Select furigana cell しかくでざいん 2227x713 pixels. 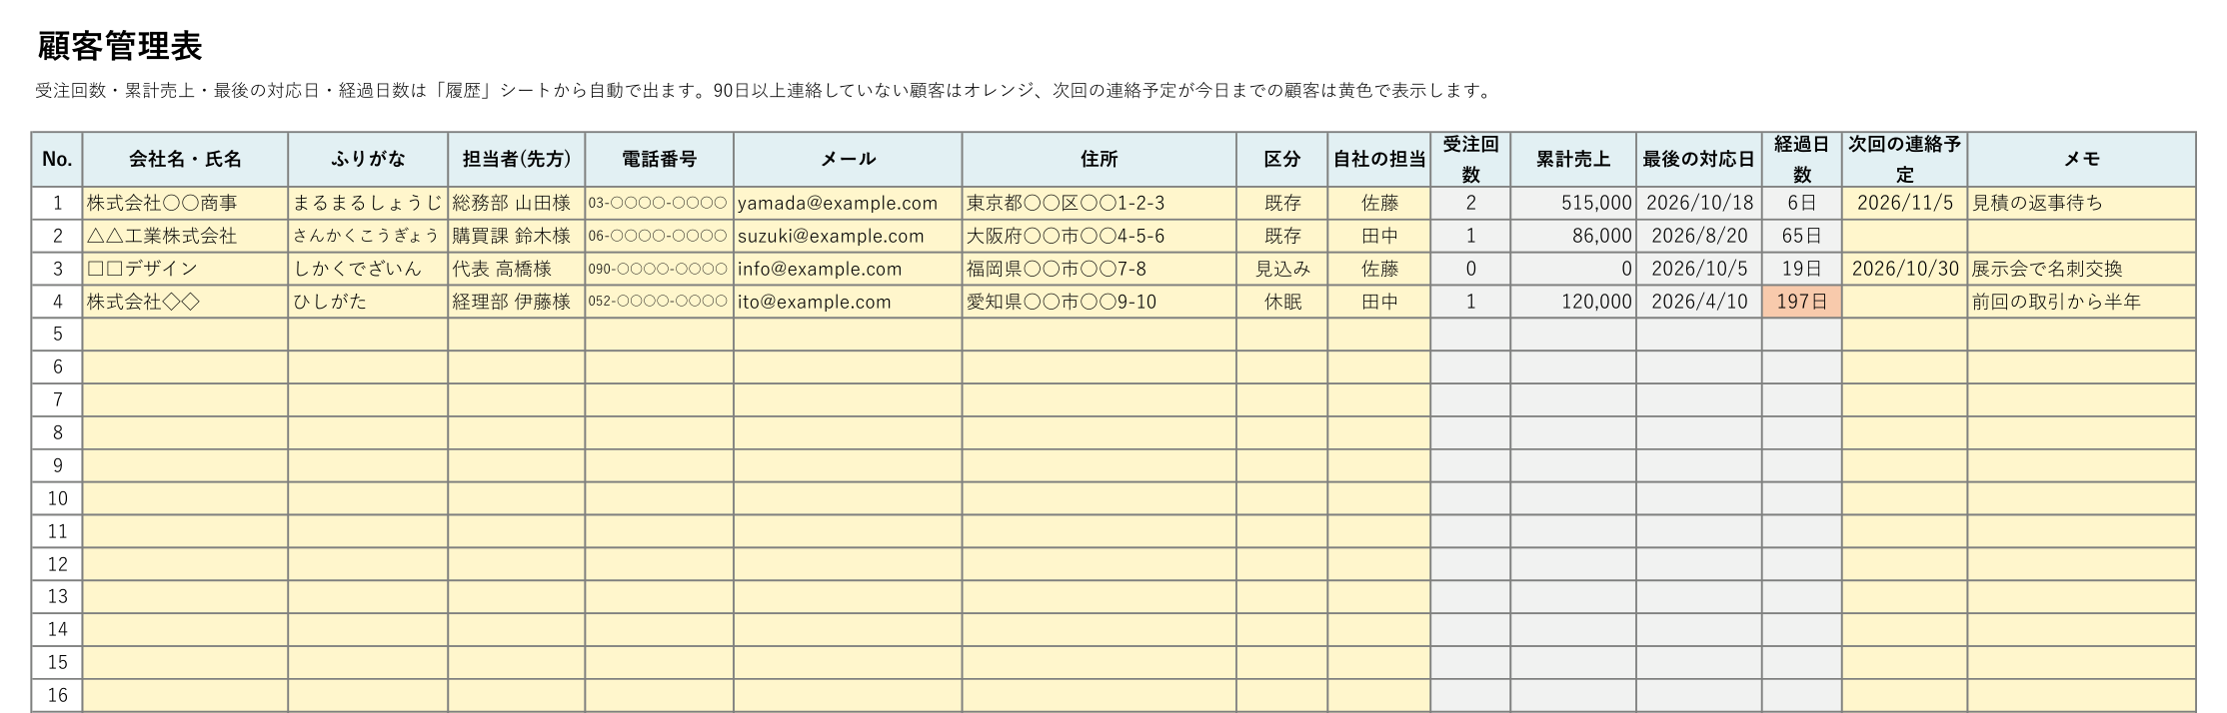pos(368,269)
